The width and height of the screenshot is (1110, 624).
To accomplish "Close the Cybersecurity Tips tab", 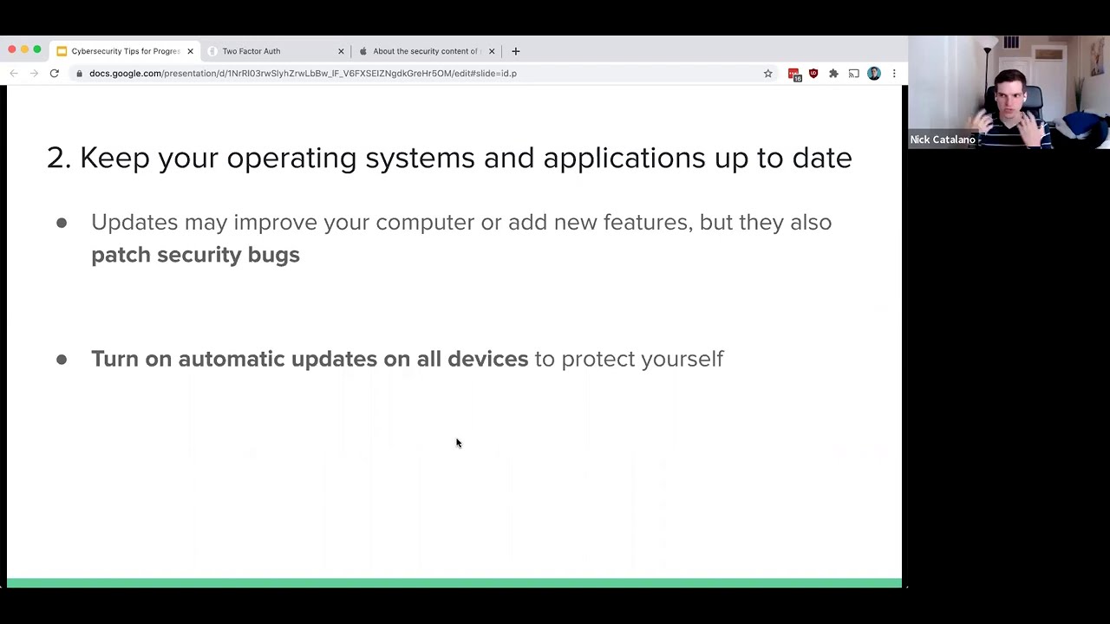I will pos(190,51).
